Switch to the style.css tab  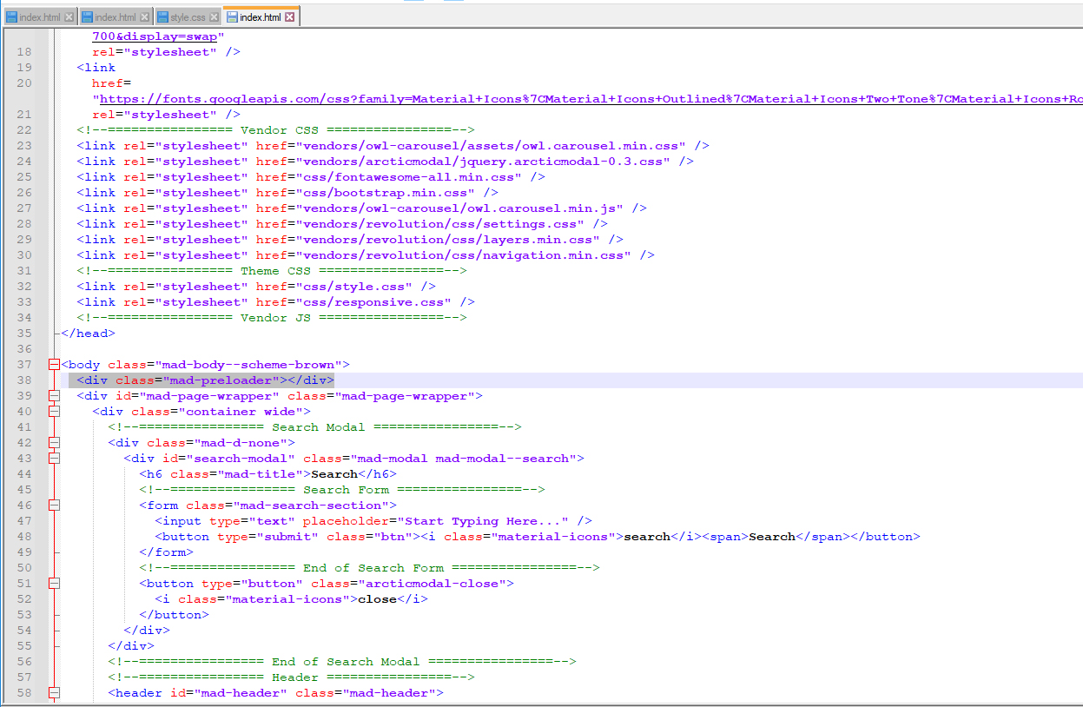click(188, 17)
